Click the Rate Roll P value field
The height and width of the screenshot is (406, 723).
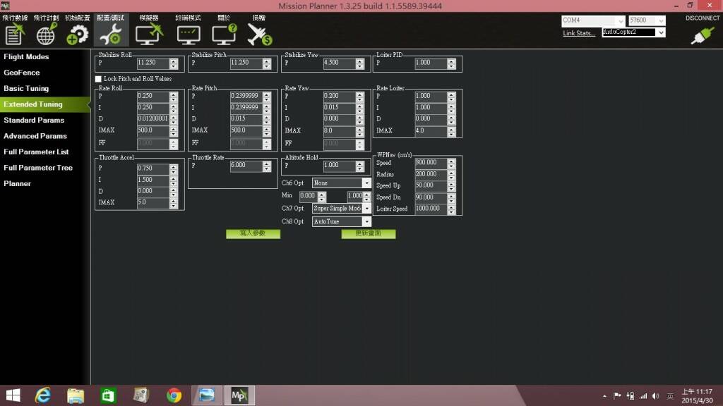click(x=153, y=96)
